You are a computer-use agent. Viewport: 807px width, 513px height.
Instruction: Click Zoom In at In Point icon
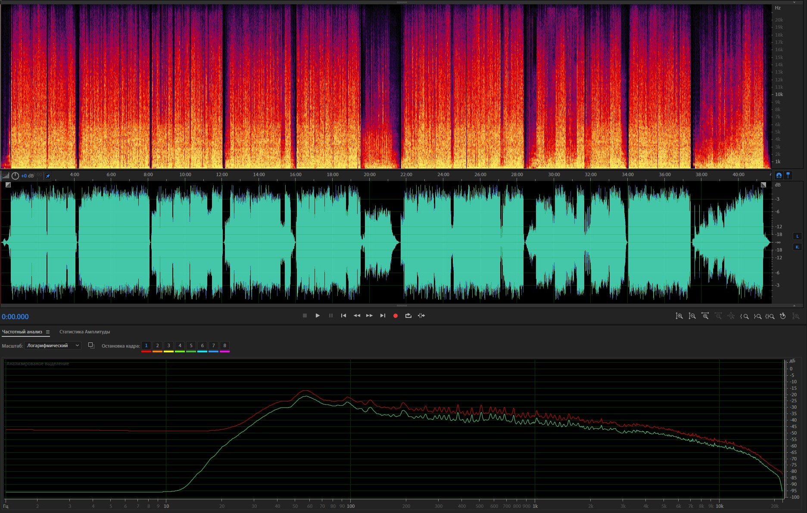(x=744, y=316)
